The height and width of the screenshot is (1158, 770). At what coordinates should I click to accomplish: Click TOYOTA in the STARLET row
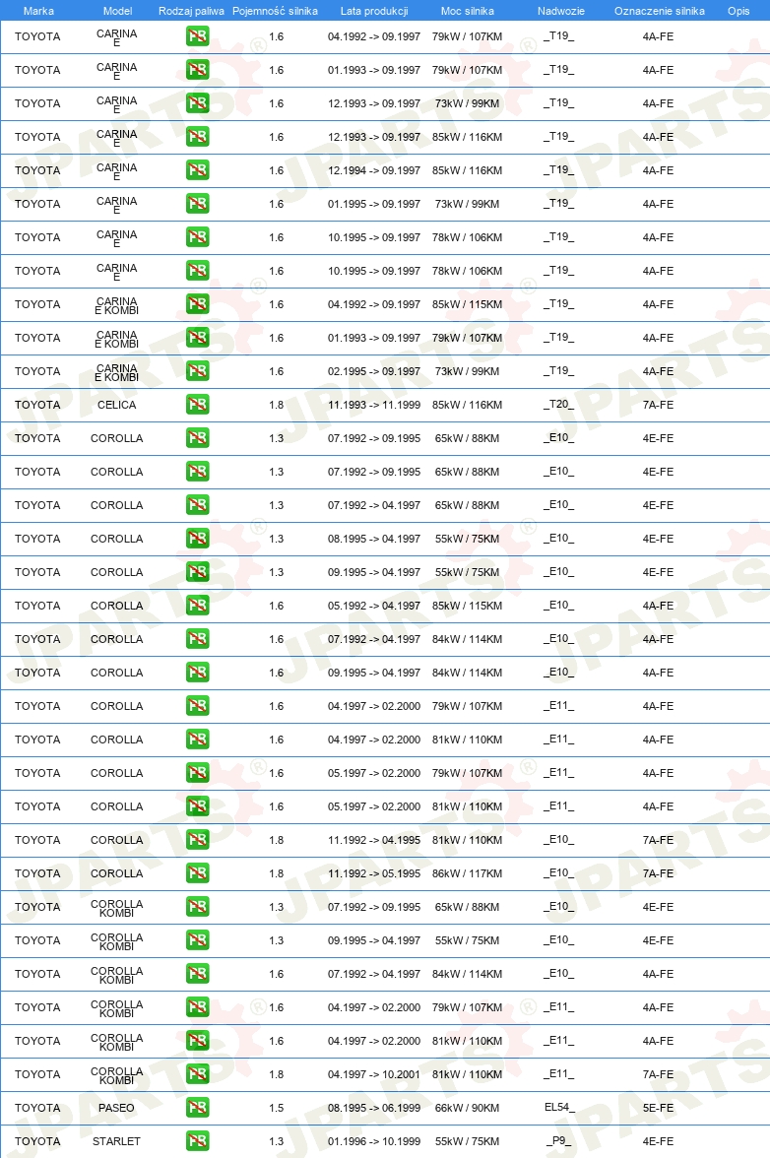pos(37,1141)
